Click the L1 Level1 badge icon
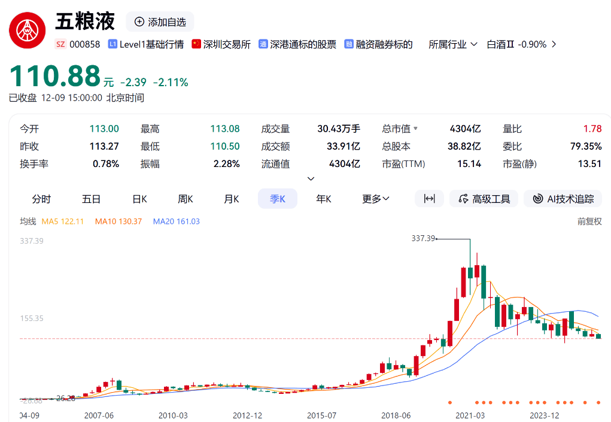The width and height of the screenshot is (611, 422). coord(113,44)
